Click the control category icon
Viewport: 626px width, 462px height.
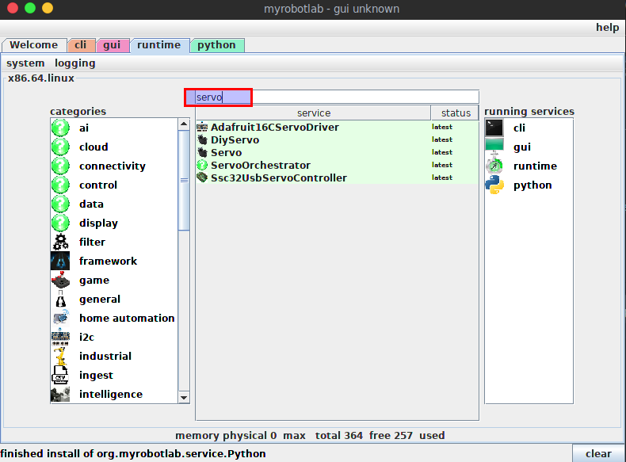pos(60,185)
